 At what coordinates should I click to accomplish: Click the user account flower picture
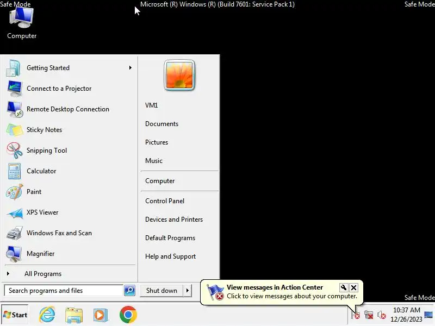point(179,75)
